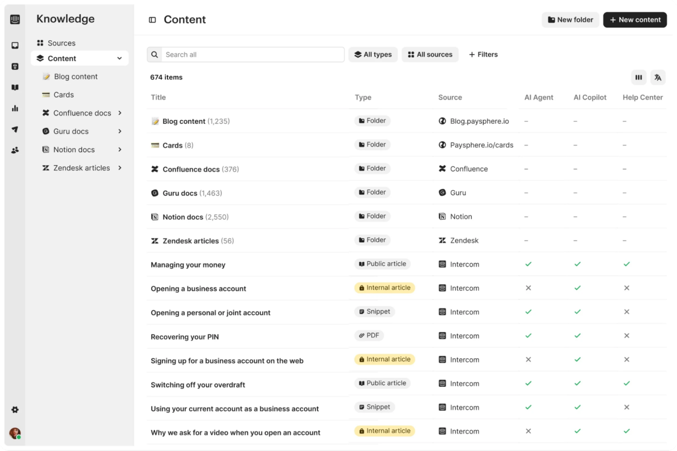Viewport: 677px width, 451px height.
Task: Click the columns view icon above the table
Action: point(639,77)
